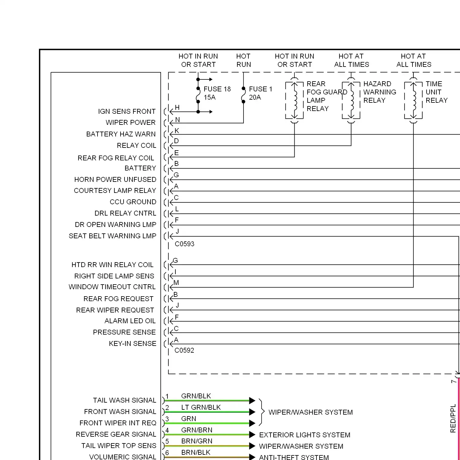Select the TAIL WIPER TOP SENS label

coord(119,446)
